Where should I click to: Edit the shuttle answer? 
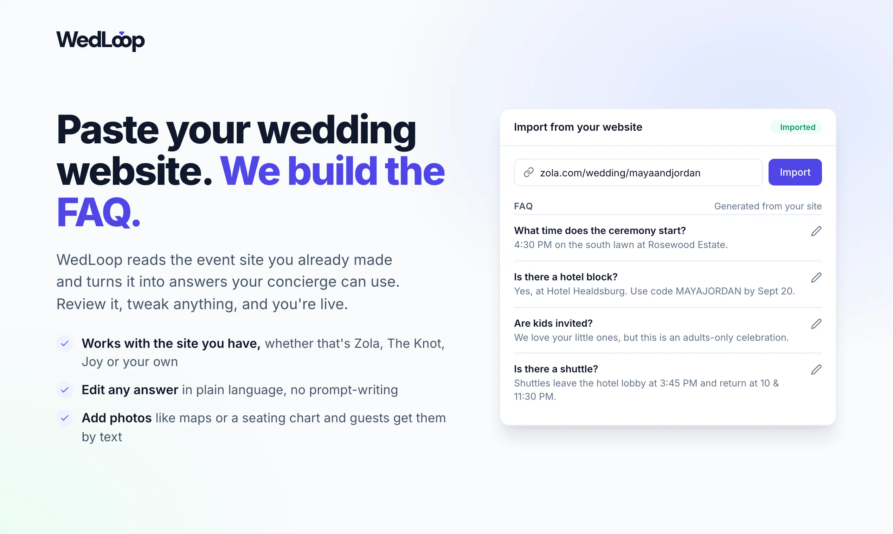(816, 370)
